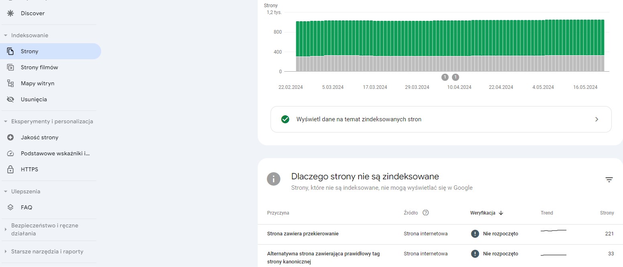Click first chart annotation marker
The image size is (623, 267).
(444, 77)
